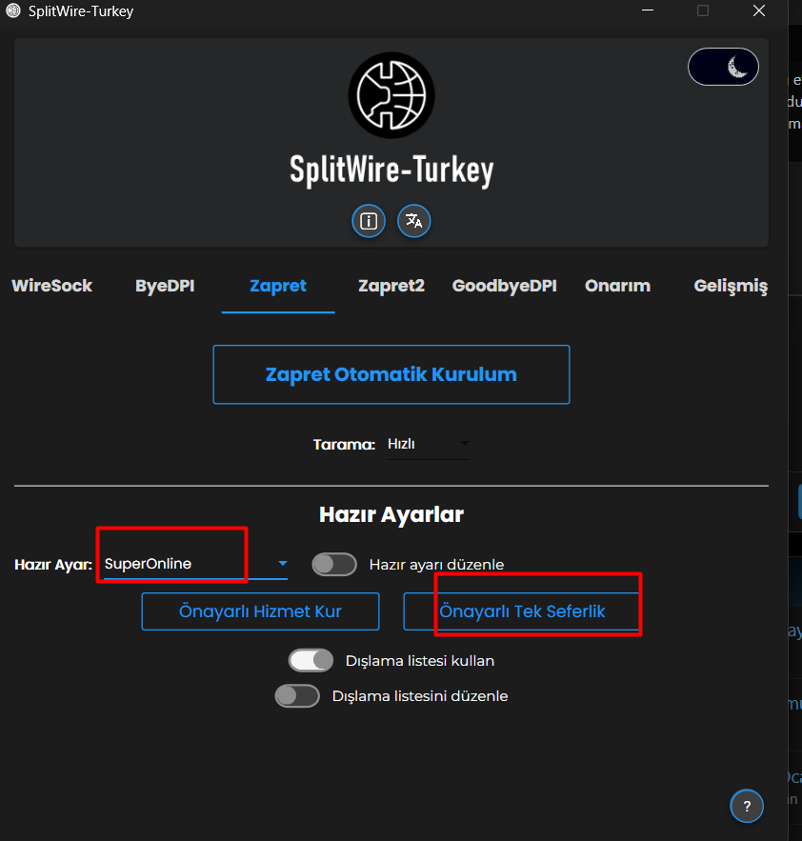Enable the Hazır ayarı düzenle toggle

coord(334,564)
